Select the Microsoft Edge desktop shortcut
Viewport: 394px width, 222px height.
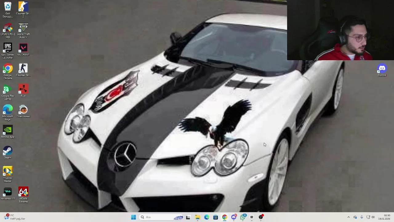point(8,113)
